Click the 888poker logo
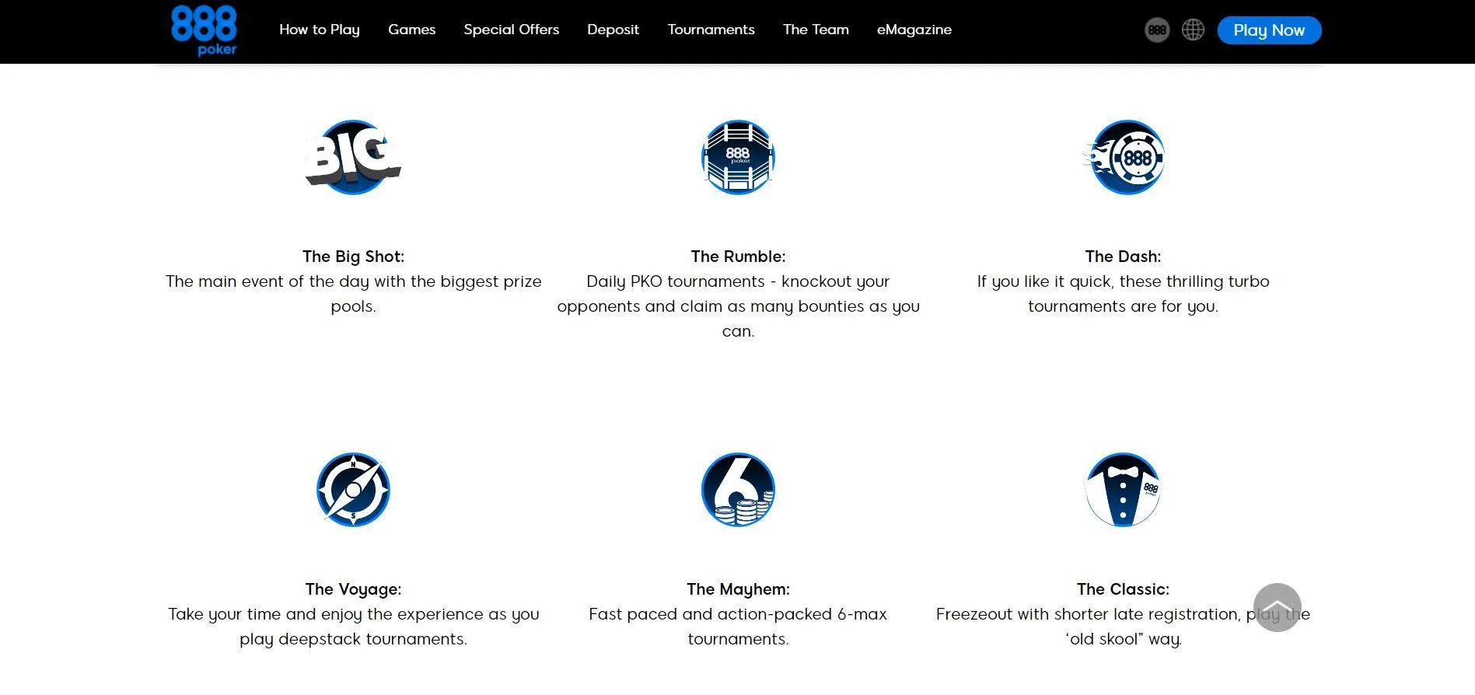The width and height of the screenshot is (1475, 695). coord(204,30)
